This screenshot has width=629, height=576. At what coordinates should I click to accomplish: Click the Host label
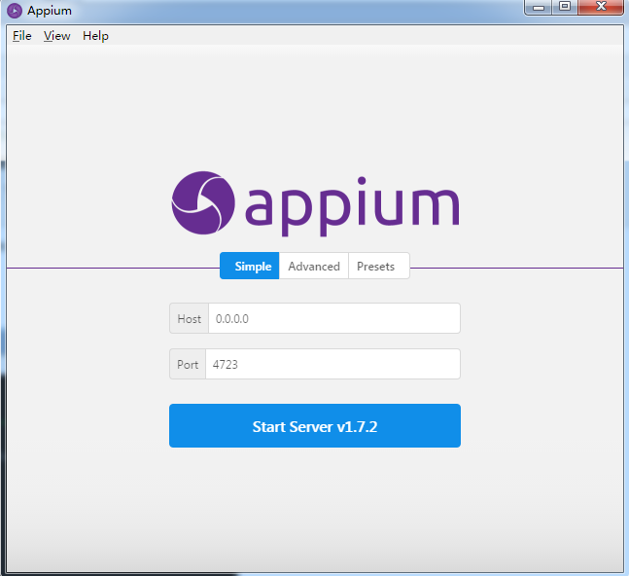tap(189, 318)
